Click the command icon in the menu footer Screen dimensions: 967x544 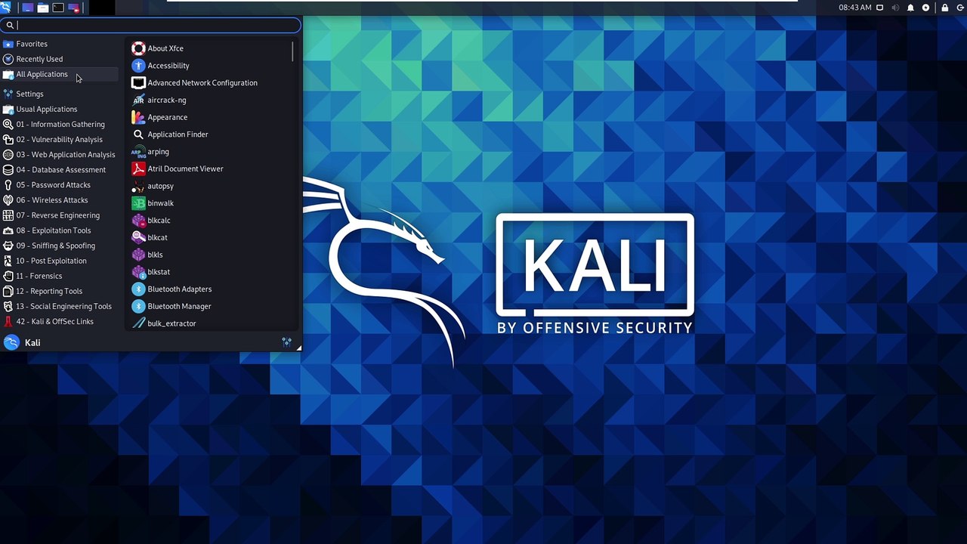tap(287, 342)
